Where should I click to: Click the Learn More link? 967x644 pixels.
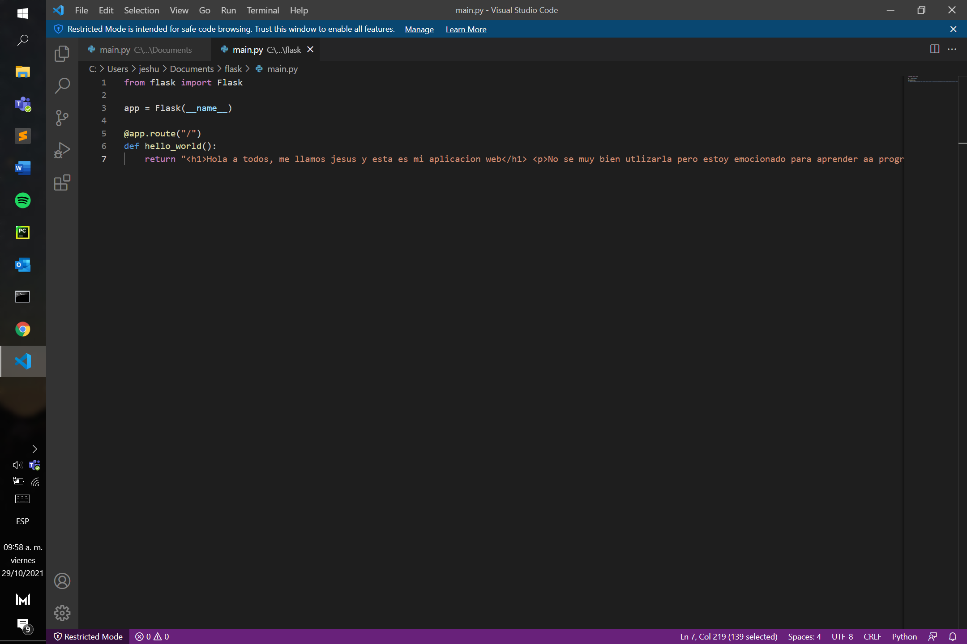tap(466, 29)
